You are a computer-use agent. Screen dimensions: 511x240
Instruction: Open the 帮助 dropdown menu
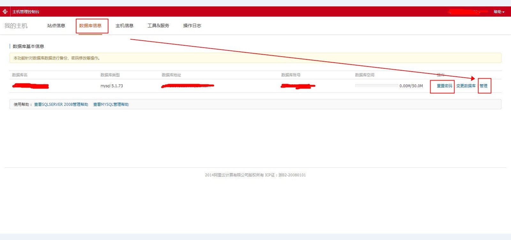499,12
